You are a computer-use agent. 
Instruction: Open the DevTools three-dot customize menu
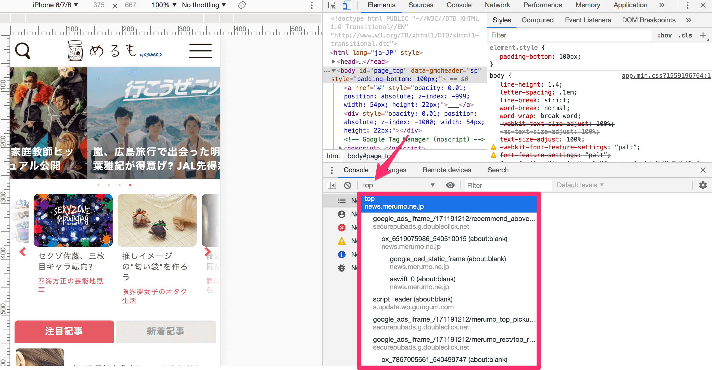click(x=688, y=5)
